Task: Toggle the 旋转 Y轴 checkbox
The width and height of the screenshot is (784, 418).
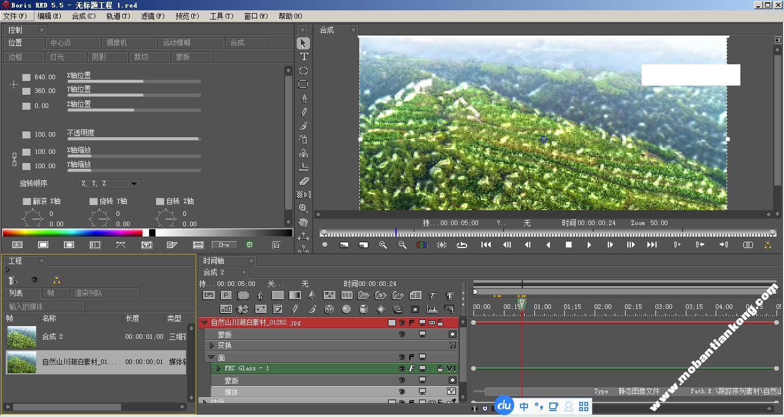Action: (93, 201)
